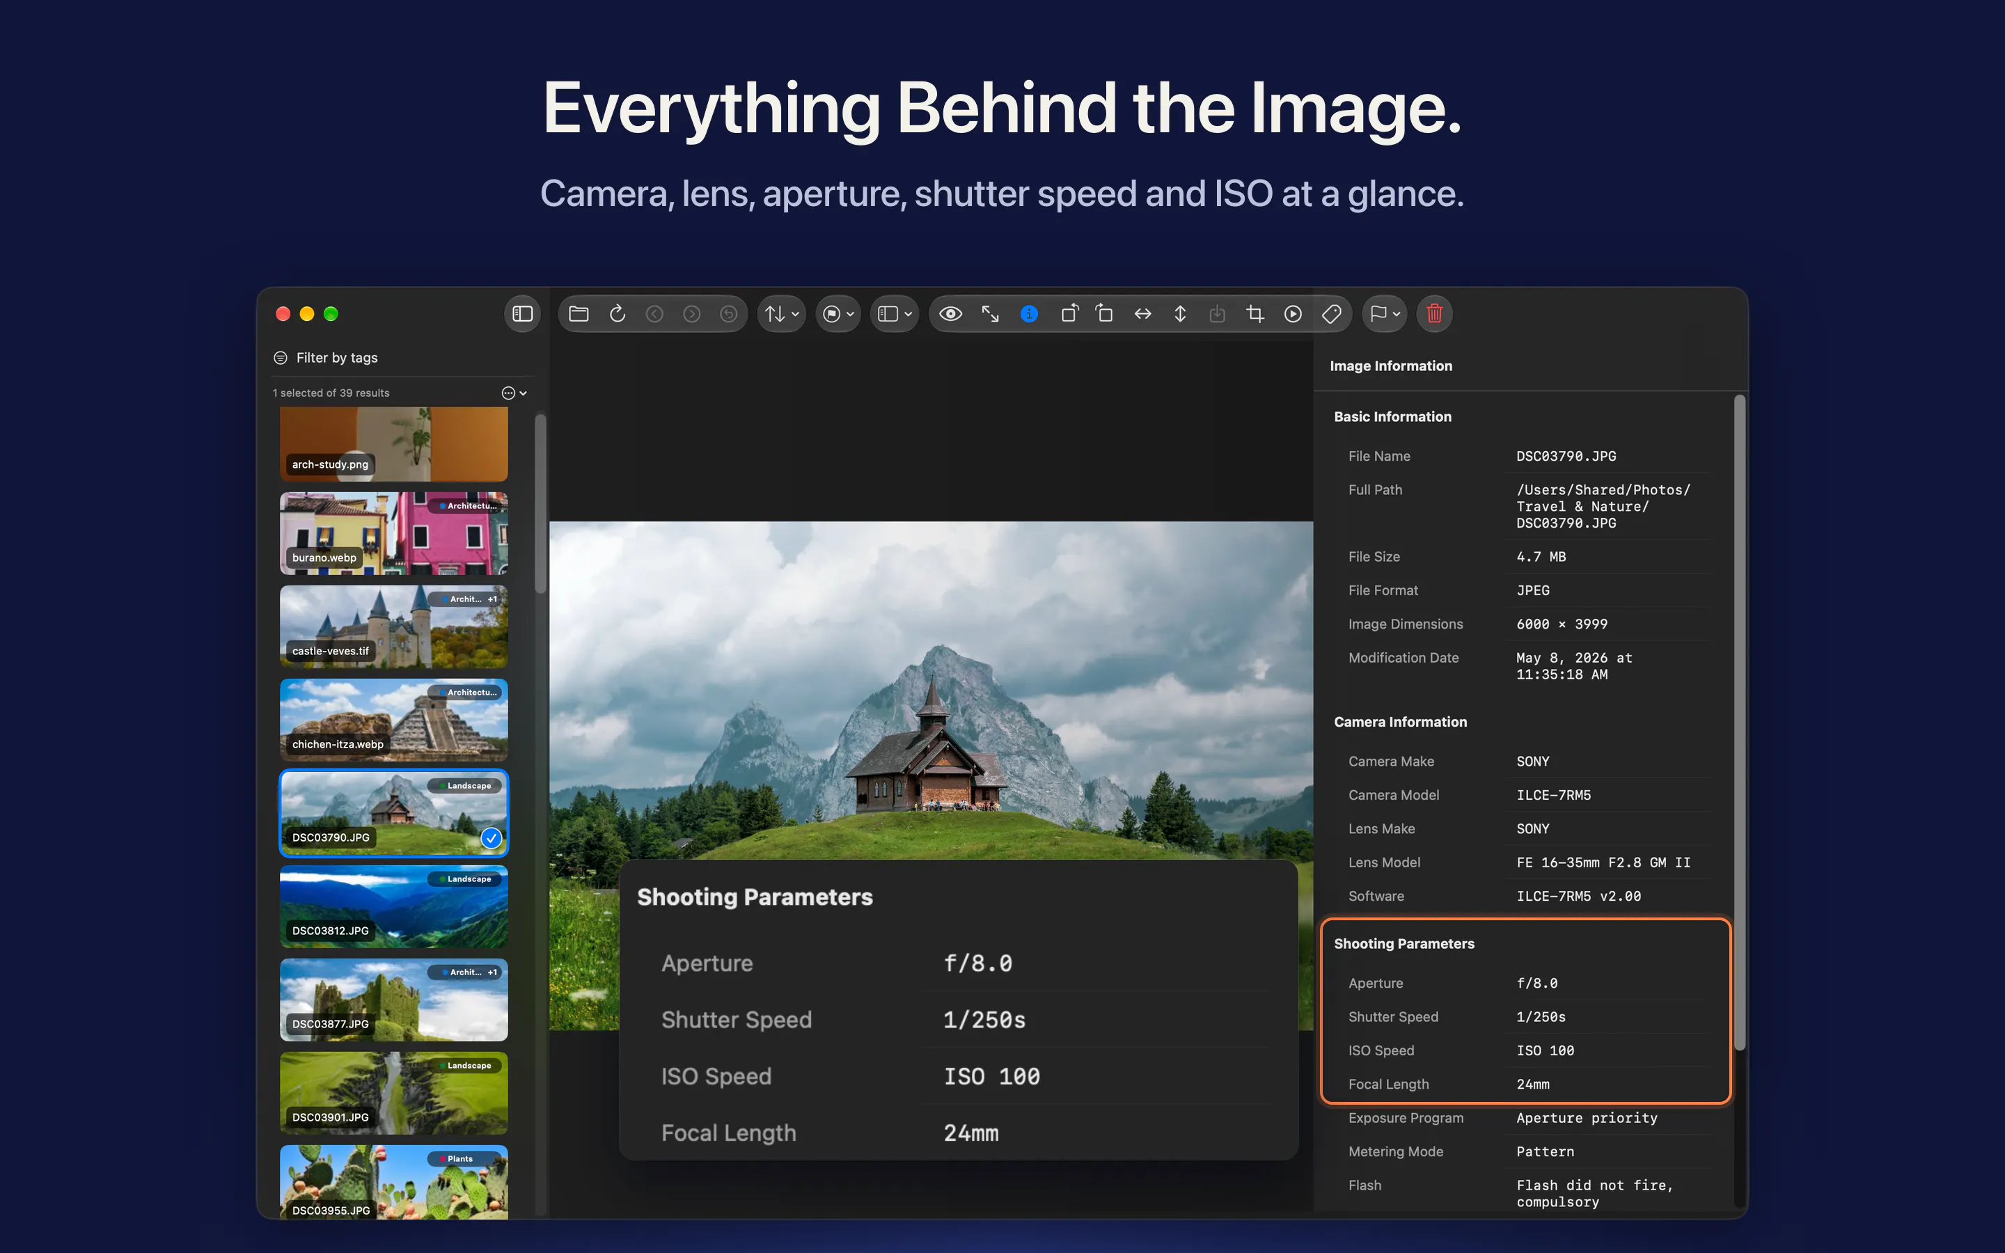Viewport: 2005px width, 1253px height.
Task: Toggle the eye preview icon
Action: [x=951, y=314]
